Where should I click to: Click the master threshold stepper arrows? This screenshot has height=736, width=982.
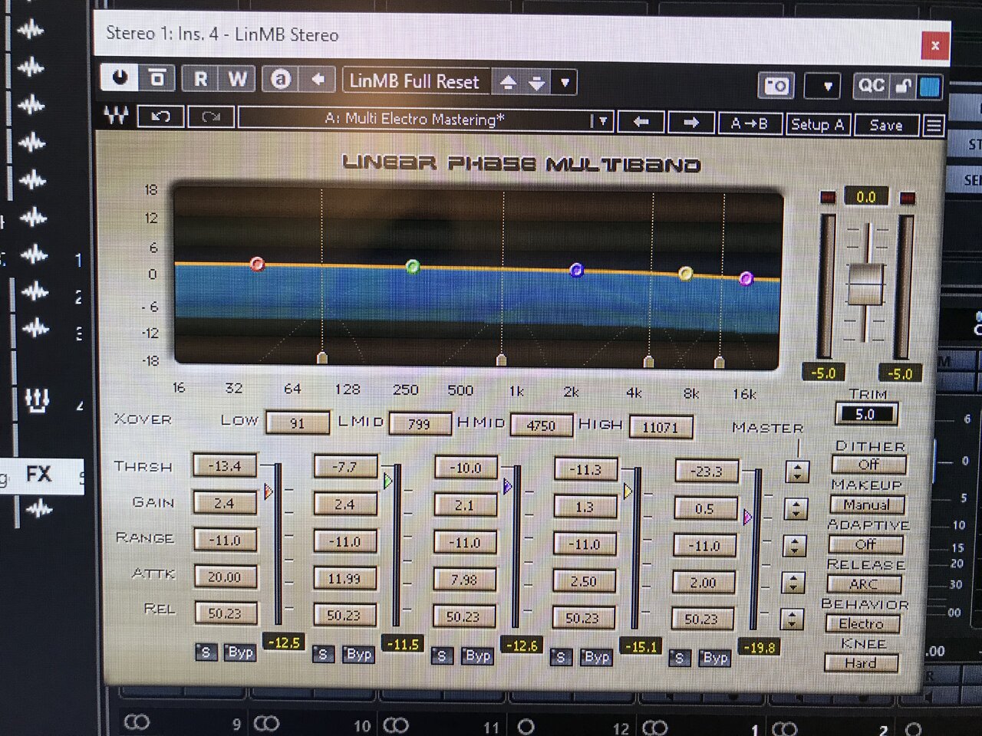(x=798, y=472)
